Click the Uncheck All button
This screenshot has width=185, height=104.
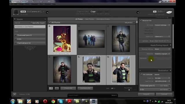85,88
